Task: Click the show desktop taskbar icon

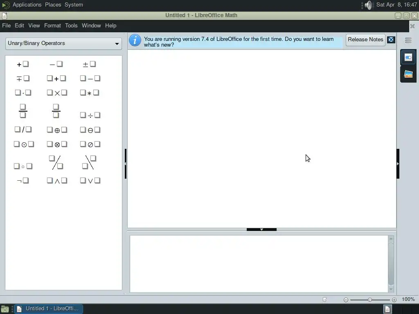Action: [5, 309]
